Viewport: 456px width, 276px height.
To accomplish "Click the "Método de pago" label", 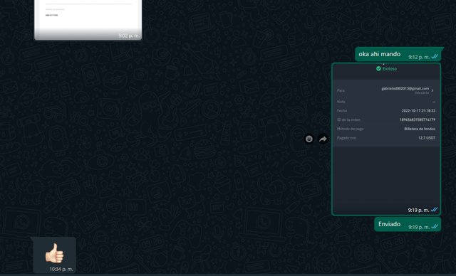I will tap(350, 129).
